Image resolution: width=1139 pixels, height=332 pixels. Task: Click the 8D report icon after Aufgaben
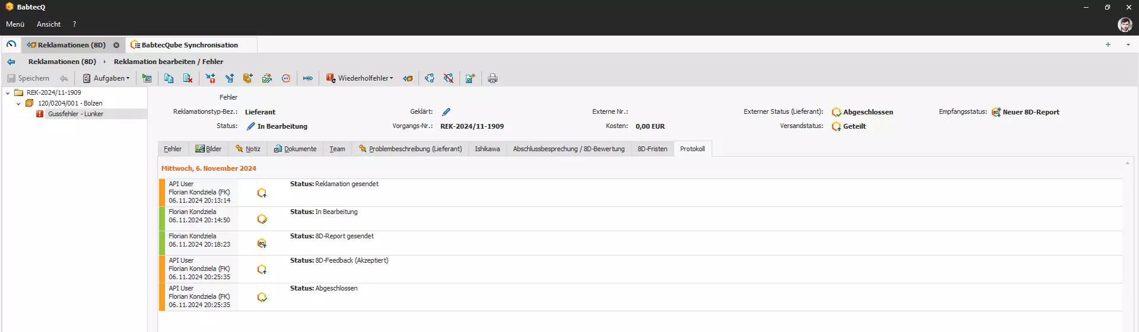click(147, 78)
